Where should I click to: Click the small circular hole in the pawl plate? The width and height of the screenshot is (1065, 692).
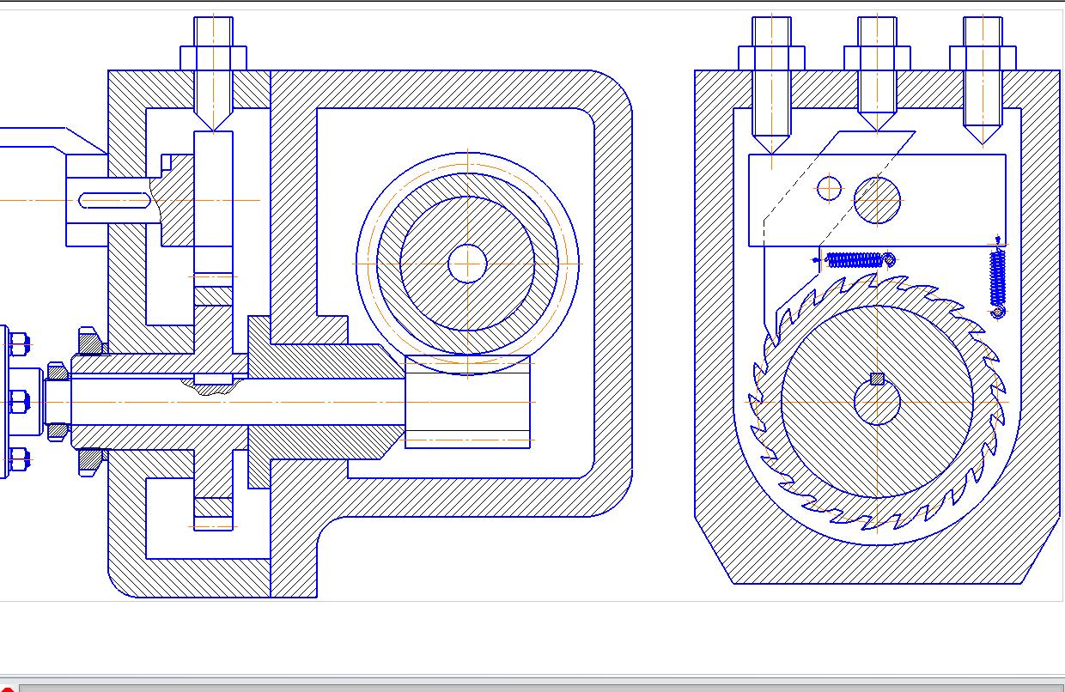coord(829,188)
